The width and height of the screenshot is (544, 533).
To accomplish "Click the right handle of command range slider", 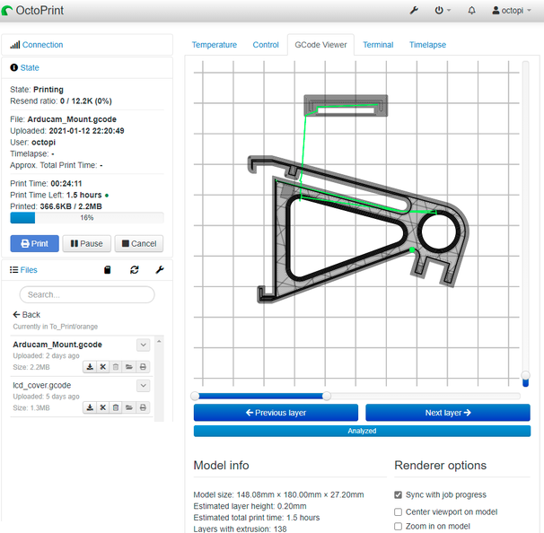I will click(327, 396).
